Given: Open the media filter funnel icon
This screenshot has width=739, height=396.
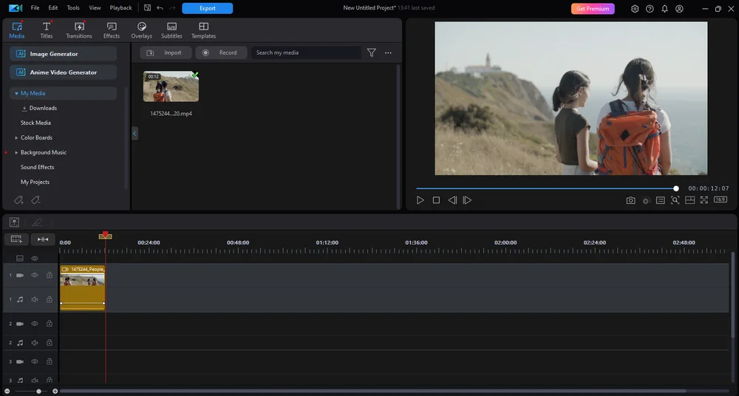Looking at the screenshot, I should pos(372,52).
